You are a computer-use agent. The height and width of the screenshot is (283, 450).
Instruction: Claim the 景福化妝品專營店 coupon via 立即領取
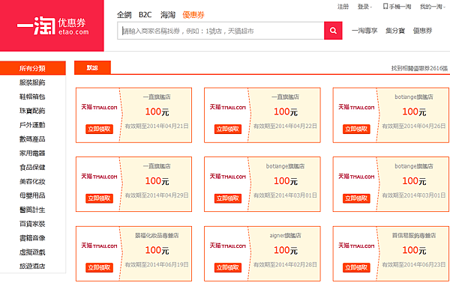(99, 268)
